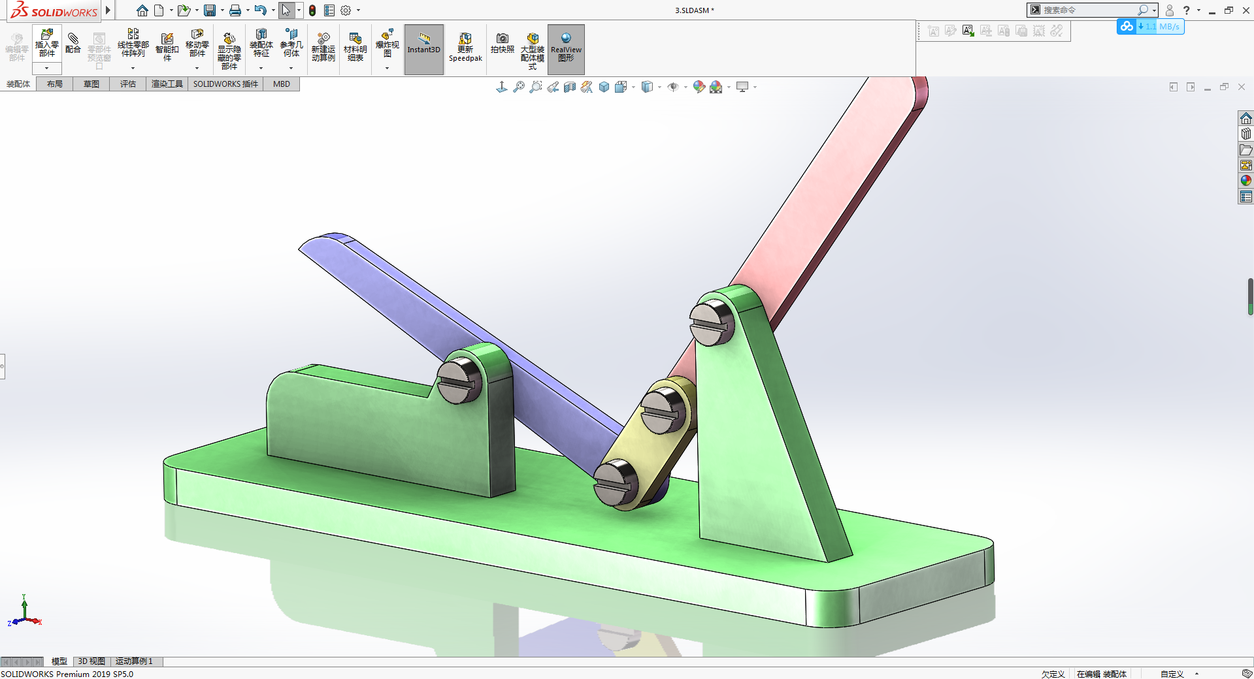The image size is (1254, 679).
Task: Click 移动零部件 Move Component tool
Action: click(197, 43)
